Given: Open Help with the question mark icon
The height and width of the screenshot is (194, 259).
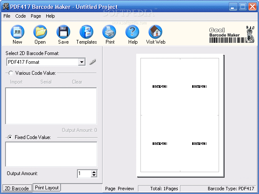Looking at the screenshot, I should point(132,31).
